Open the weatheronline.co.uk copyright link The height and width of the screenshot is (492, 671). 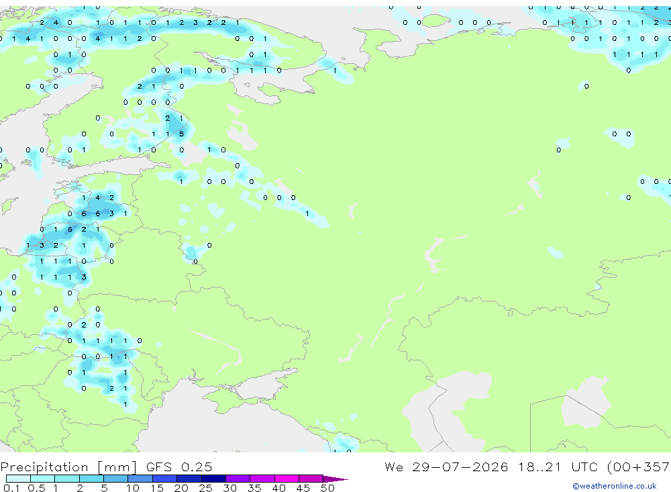[x=615, y=486]
